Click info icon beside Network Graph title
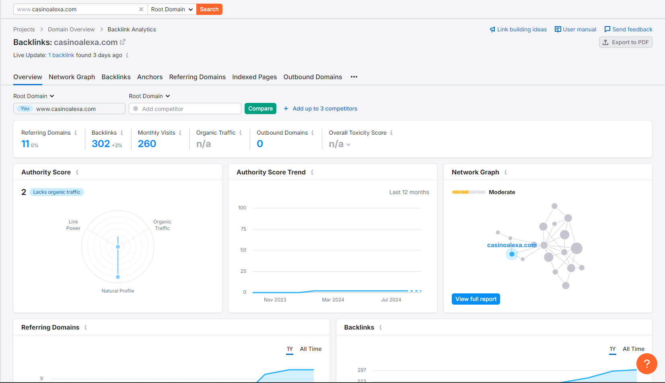 click(506, 172)
